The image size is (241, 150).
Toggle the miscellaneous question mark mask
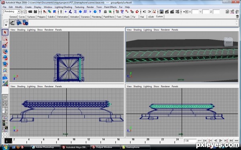click(x=100, y=12)
